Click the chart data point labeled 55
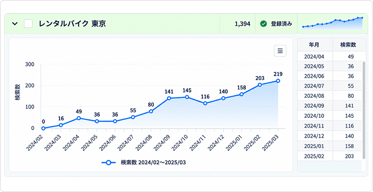373x192 pixels. tap(133, 117)
